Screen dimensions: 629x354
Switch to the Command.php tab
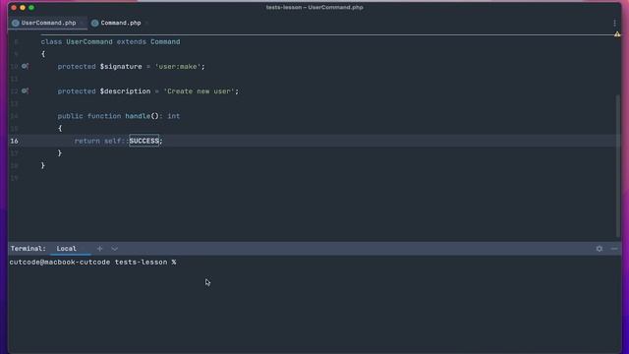point(120,23)
